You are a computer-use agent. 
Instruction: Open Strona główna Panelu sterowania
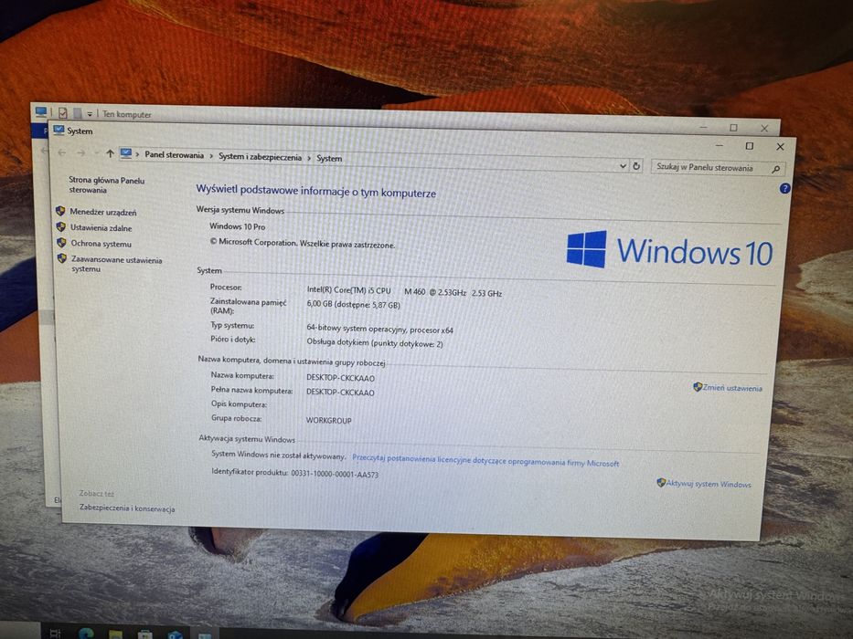[106, 184]
